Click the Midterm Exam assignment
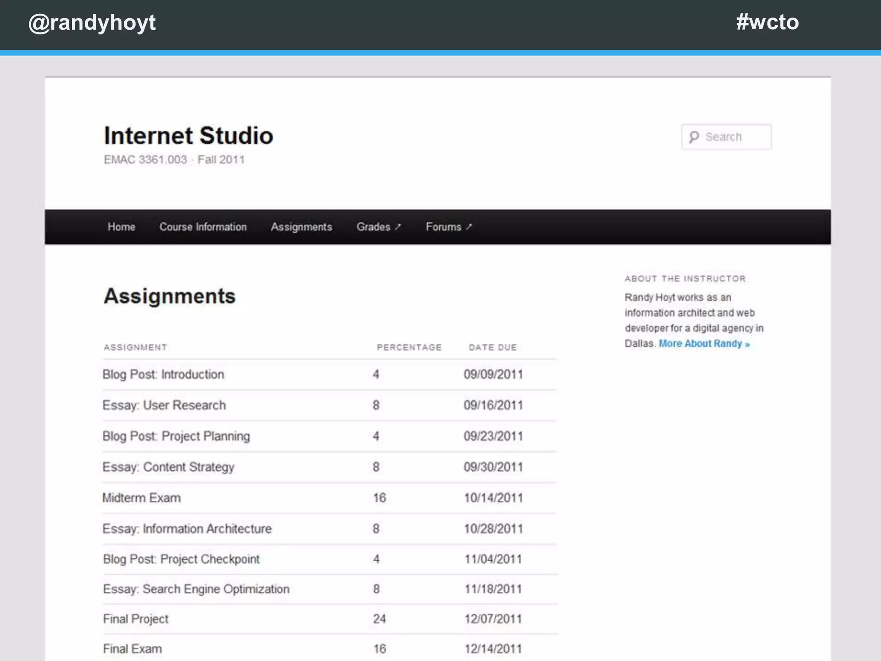Image resolution: width=881 pixels, height=661 pixels. pyautogui.click(x=142, y=498)
